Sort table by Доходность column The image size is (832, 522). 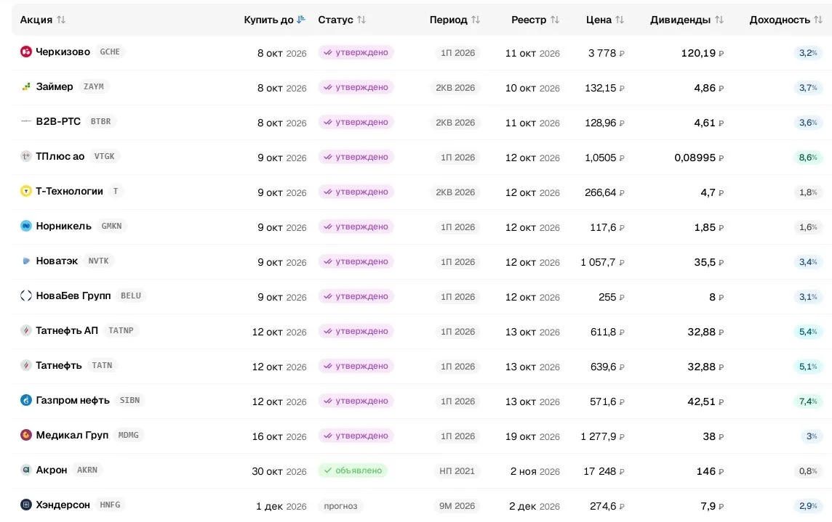pyautogui.click(x=786, y=20)
